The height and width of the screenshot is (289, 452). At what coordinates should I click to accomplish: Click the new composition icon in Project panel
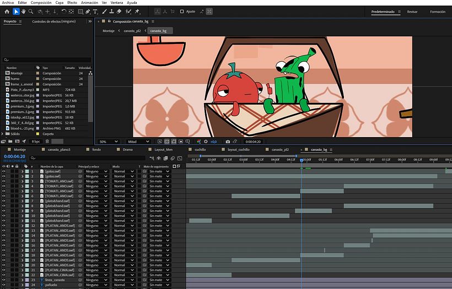pos(17,141)
